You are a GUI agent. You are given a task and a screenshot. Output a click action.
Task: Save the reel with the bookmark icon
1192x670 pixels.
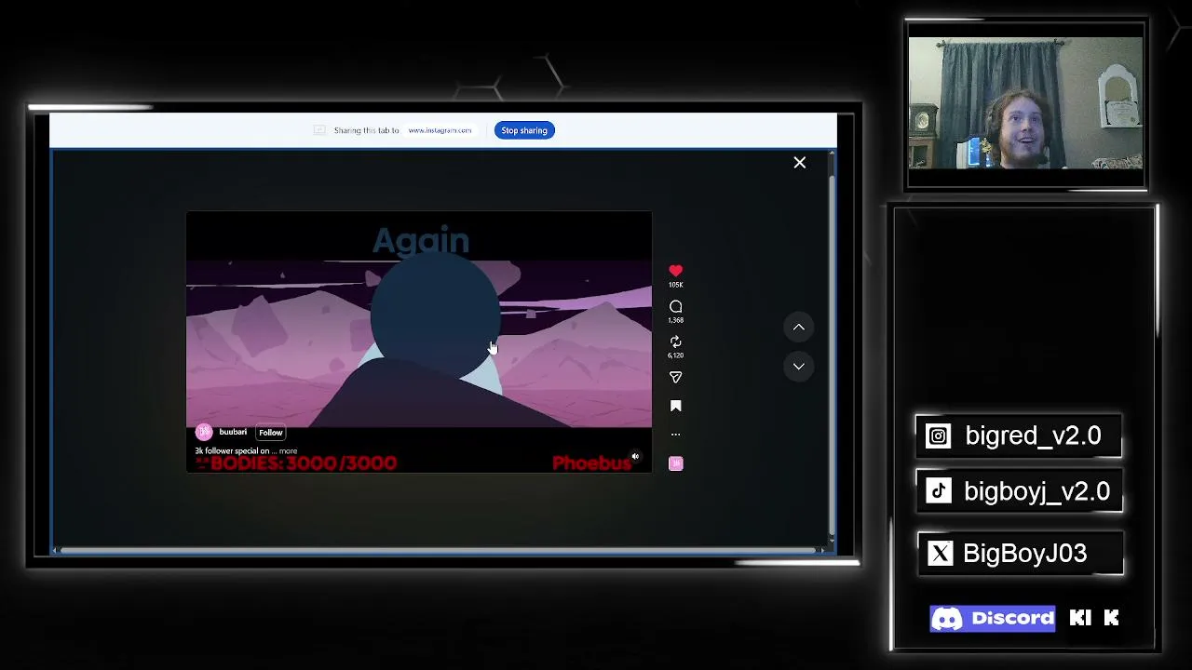(675, 406)
